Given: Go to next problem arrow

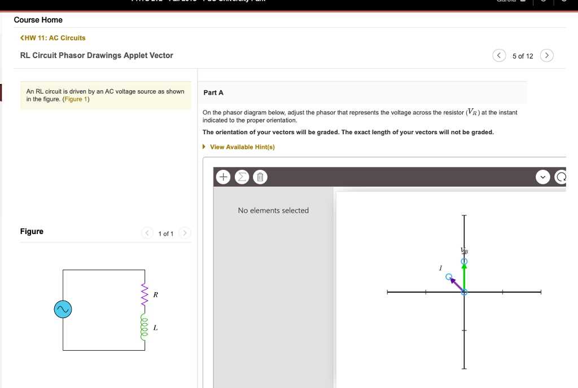Looking at the screenshot, I should [546, 56].
